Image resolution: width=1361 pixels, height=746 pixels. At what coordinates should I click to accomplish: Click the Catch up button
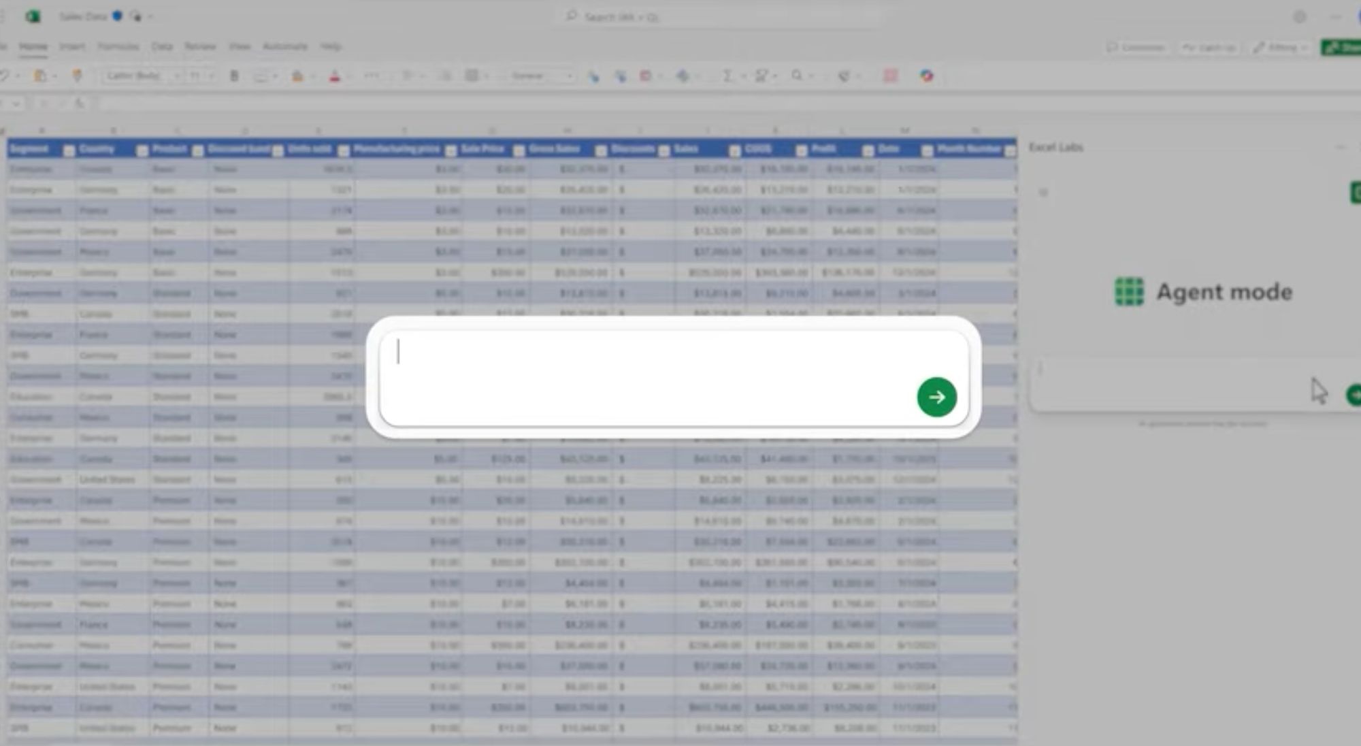click(x=1209, y=47)
